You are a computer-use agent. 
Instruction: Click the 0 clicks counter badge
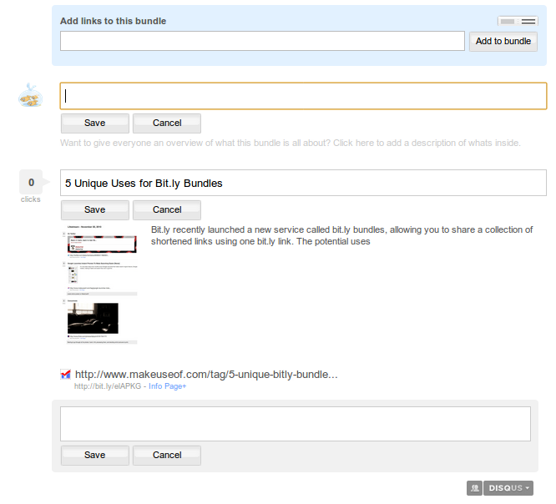[x=31, y=183]
